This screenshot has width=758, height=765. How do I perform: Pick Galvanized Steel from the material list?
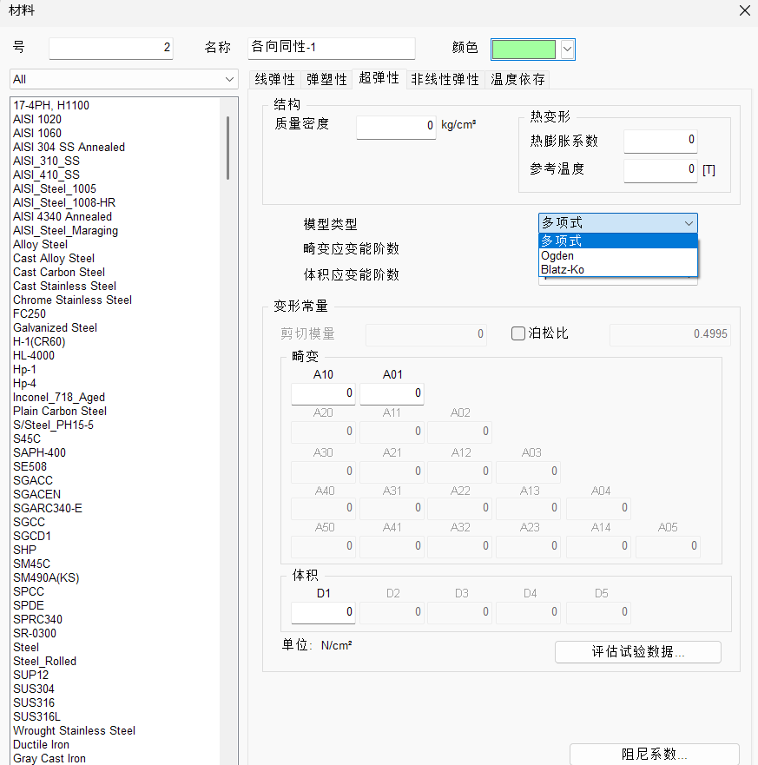56,327
